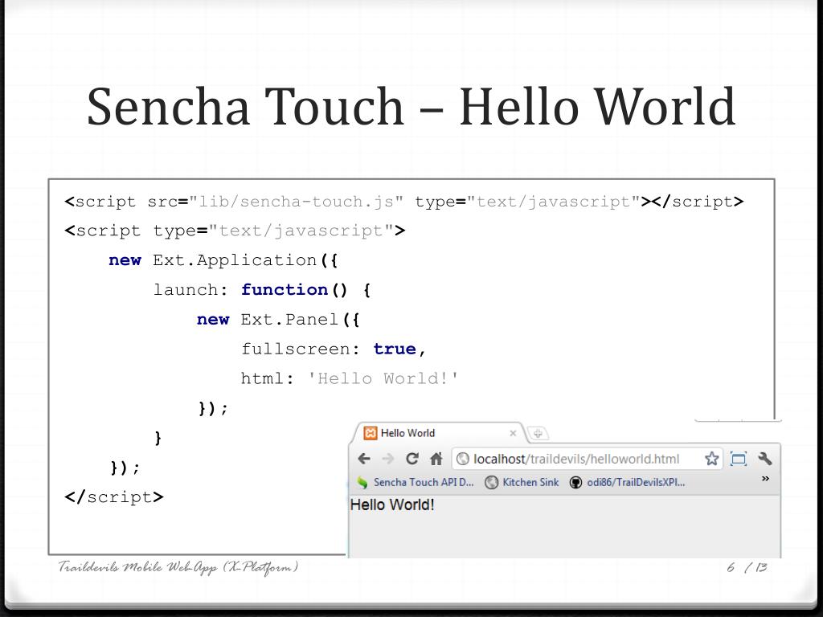Click the localhost address bar URL
The height and width of the screenshot is (617, 823).
576,459
